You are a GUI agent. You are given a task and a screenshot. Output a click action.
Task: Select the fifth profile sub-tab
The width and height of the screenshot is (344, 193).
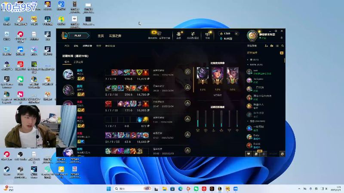110,46
